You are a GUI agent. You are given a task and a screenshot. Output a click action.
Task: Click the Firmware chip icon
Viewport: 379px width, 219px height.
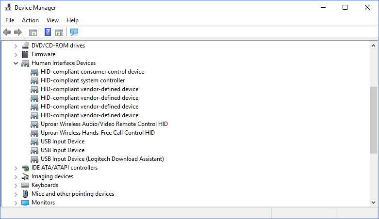(26, 54)
